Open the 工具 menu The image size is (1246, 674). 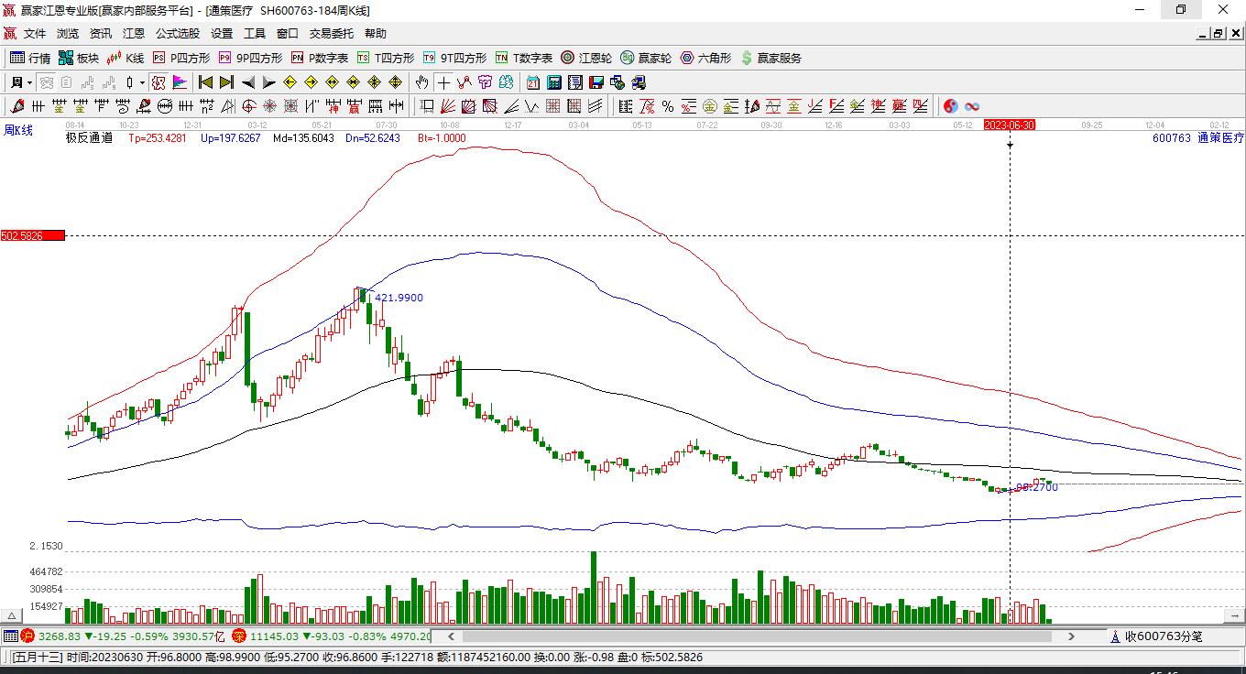click(255, 33)
